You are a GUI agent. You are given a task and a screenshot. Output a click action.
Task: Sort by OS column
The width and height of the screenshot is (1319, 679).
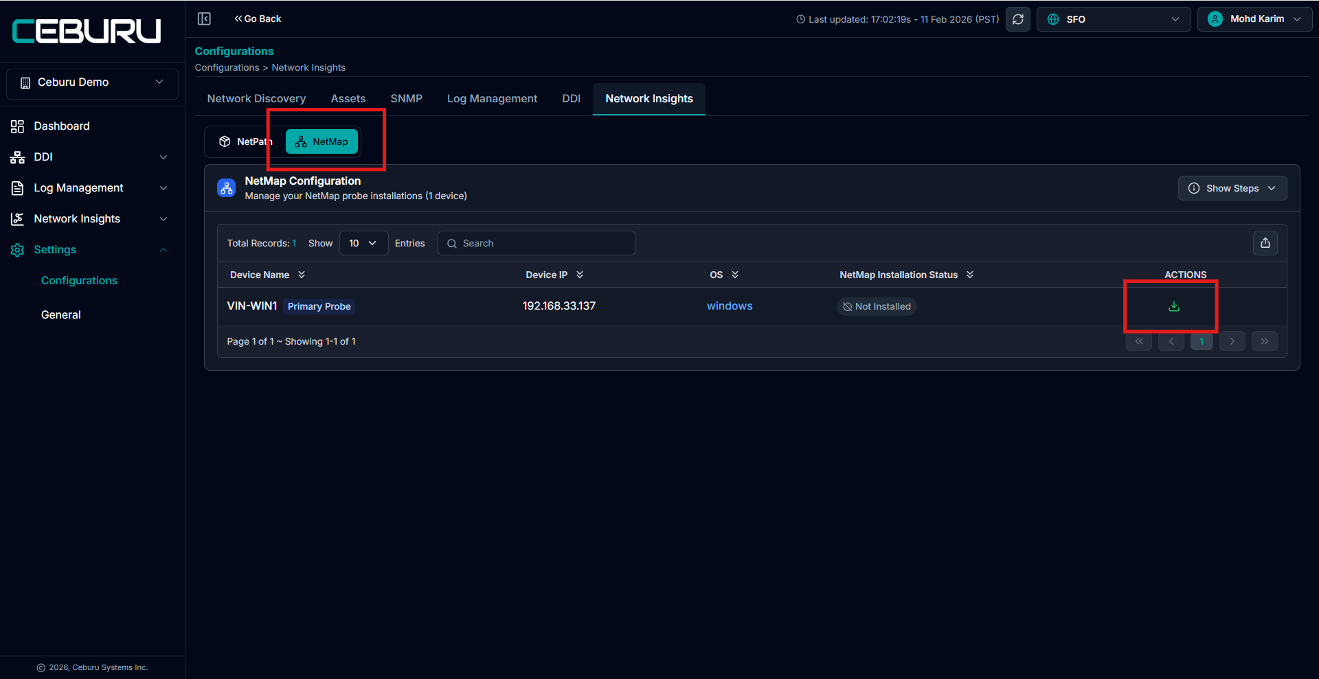tap(735, 275)
